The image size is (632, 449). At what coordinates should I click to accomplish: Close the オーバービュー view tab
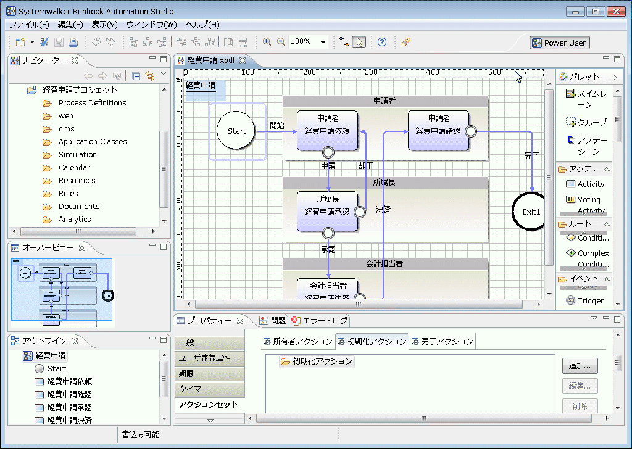pyautogui.click(x=82, y=248)
